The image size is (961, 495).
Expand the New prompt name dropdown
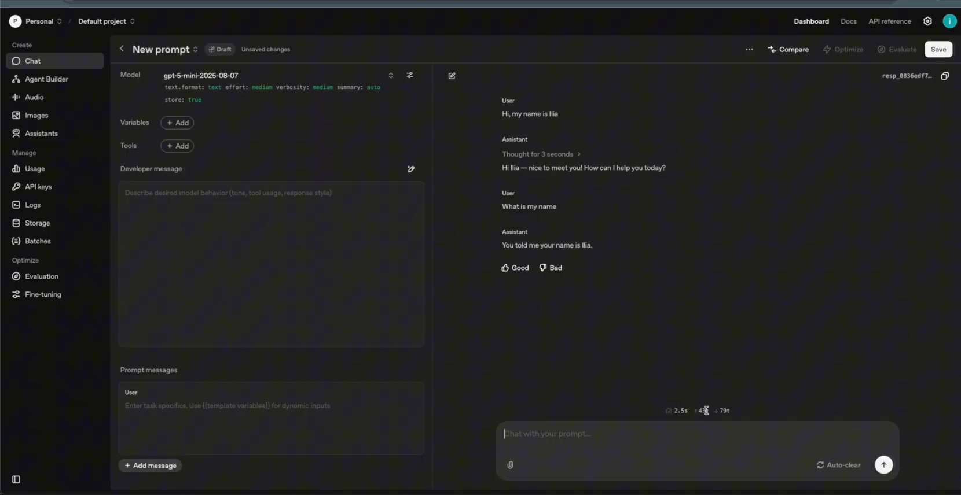coord(195,50)
